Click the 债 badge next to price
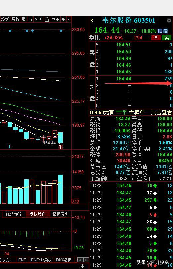Screen dimensions: 173x269 click(165, 31)
